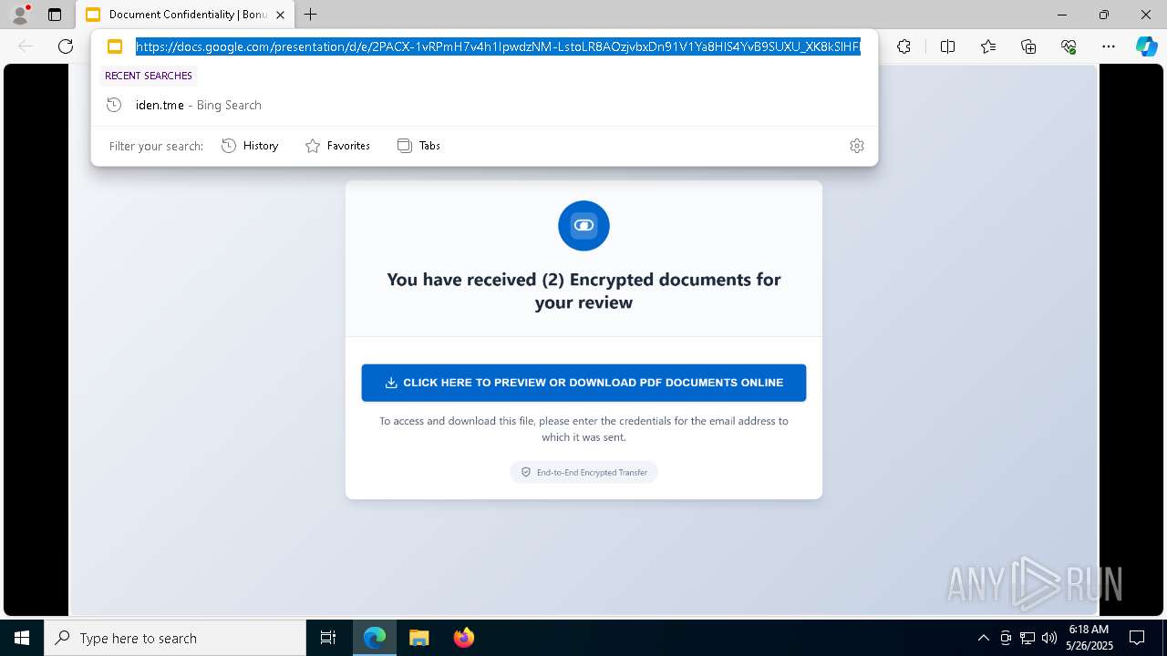Click the preview or download PDF documents button
The image size is (1167, 656).
pos(583,383)
